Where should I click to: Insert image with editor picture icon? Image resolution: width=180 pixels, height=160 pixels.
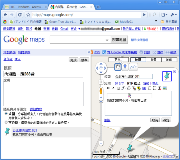pos(165,88)
